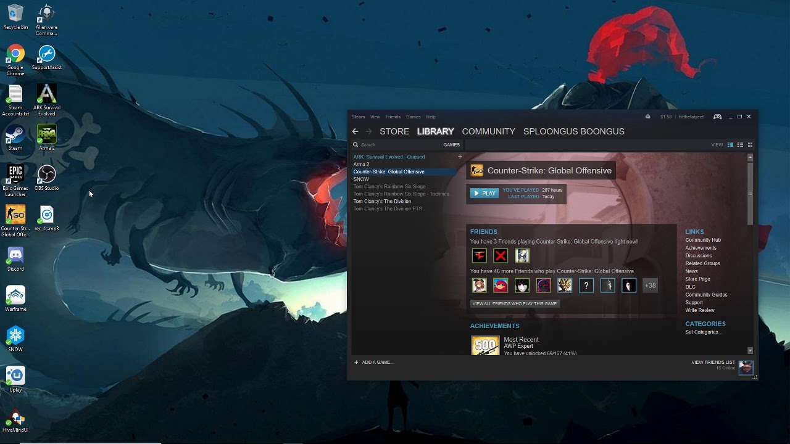
Task: Select Counter-Strike Global Offensive desktop shortcut
Action: (x=15, y=221)
